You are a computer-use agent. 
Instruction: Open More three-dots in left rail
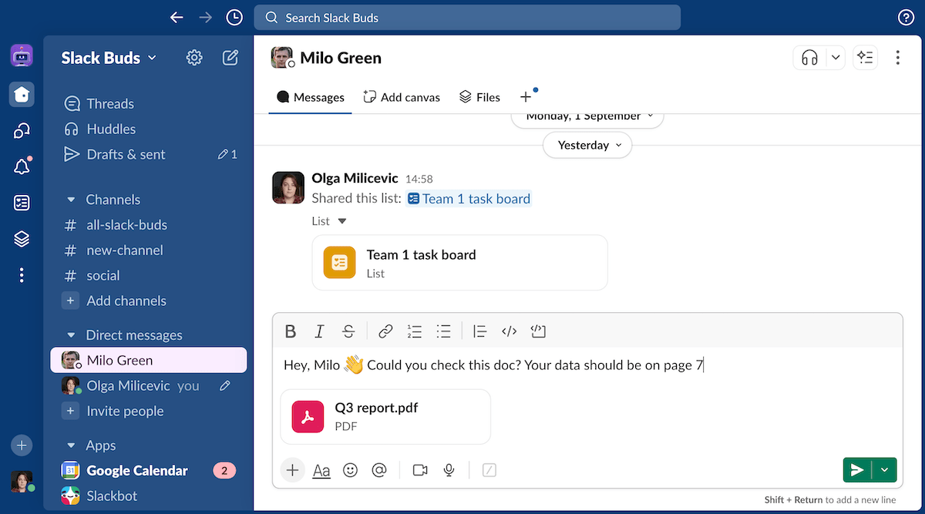[x=22, y=275]
